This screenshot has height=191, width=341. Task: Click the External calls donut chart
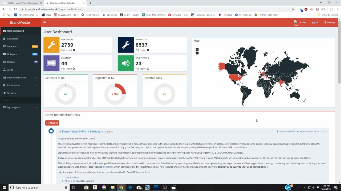coord(165,94)
